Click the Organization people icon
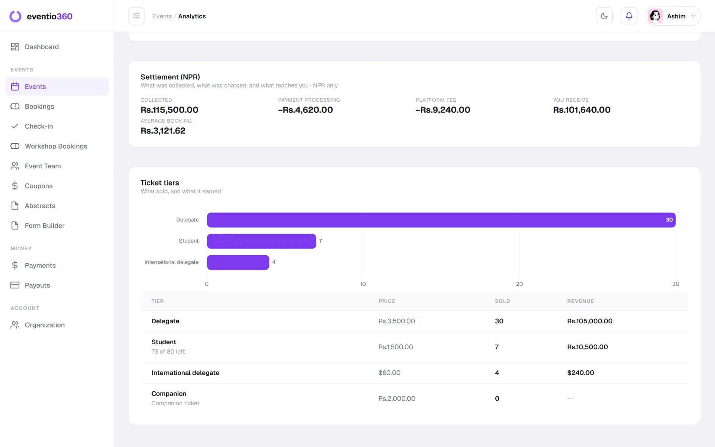The width and height of the screenshot is (715, 447). click(x=15, y=325)
